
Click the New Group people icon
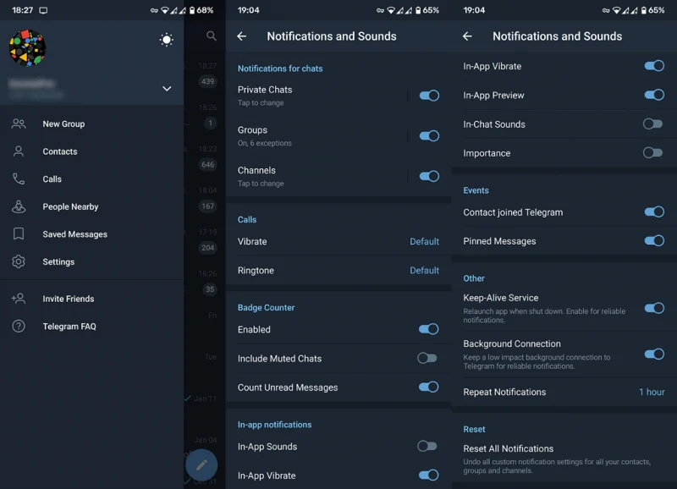[x=19, y=124]
